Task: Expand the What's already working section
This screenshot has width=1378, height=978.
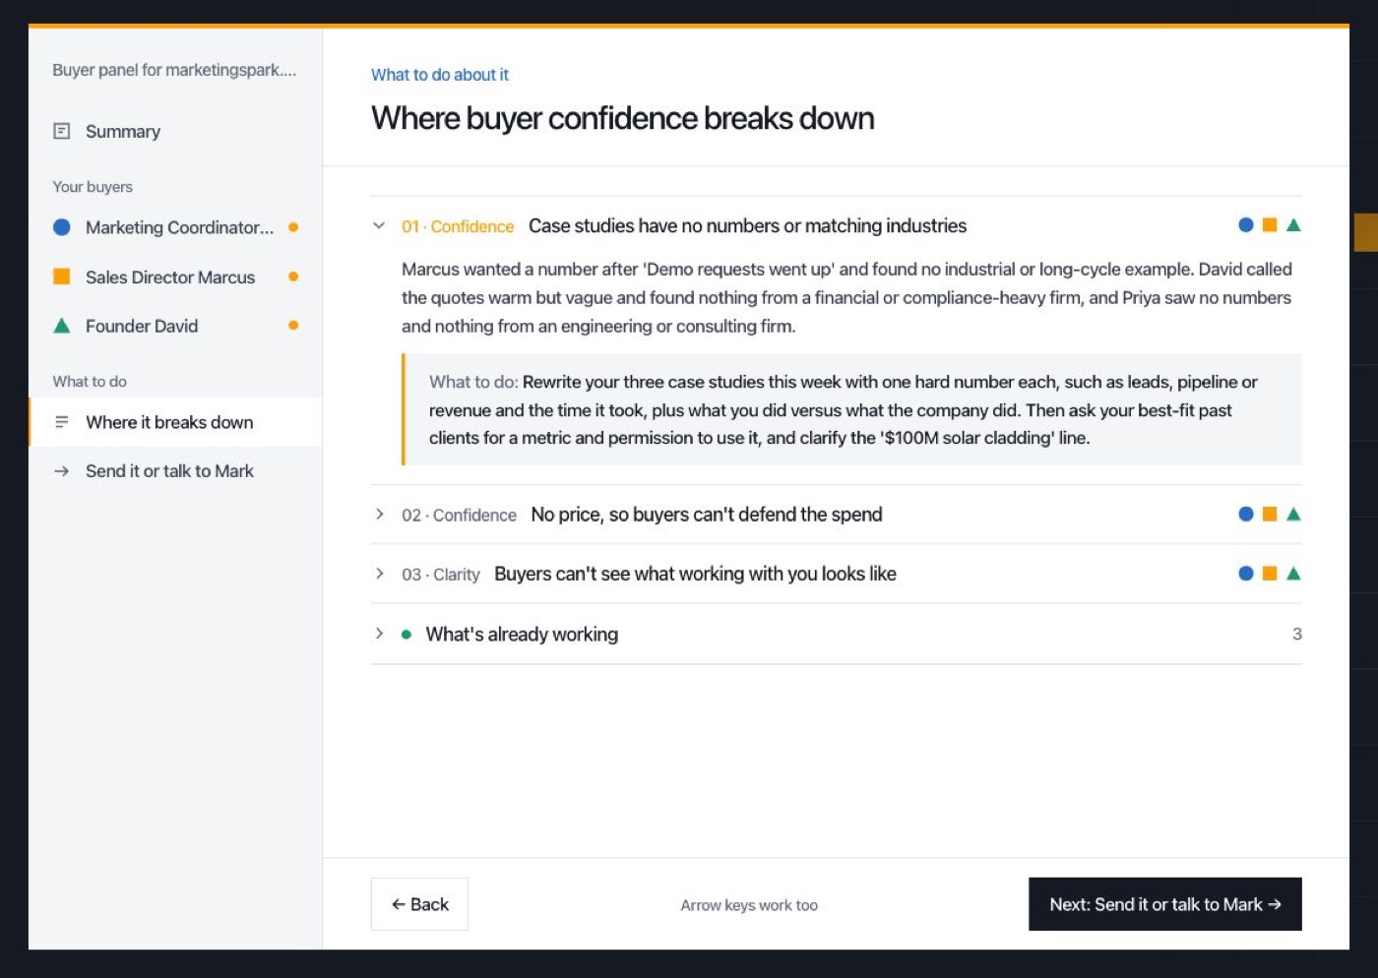Action: tap(379, 634)
